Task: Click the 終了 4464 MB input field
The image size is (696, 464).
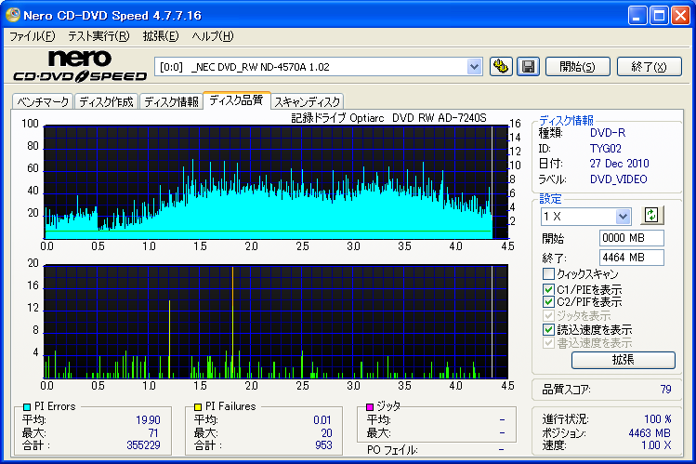Action: click(632, 258)
